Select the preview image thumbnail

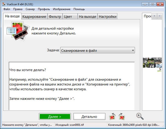[152, 63]
